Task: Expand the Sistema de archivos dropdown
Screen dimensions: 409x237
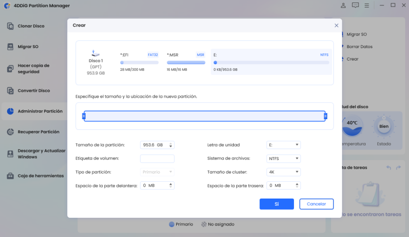Action: 283,158
